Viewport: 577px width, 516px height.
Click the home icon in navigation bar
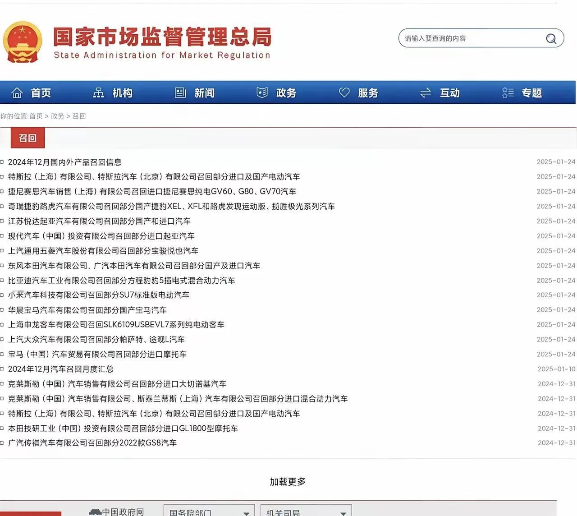pyautogui.click(x=17, y=93)
